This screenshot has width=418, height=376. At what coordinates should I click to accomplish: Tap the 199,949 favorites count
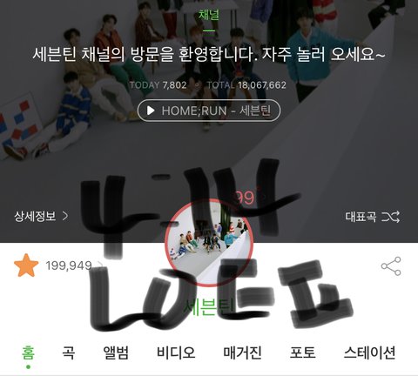click(69, 265)
